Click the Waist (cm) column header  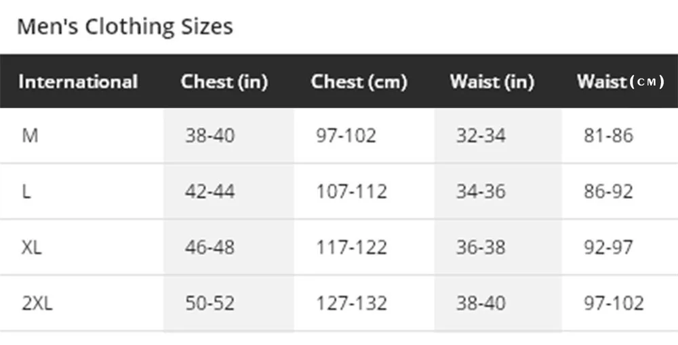pyautogui.click(x=620, y=81)
